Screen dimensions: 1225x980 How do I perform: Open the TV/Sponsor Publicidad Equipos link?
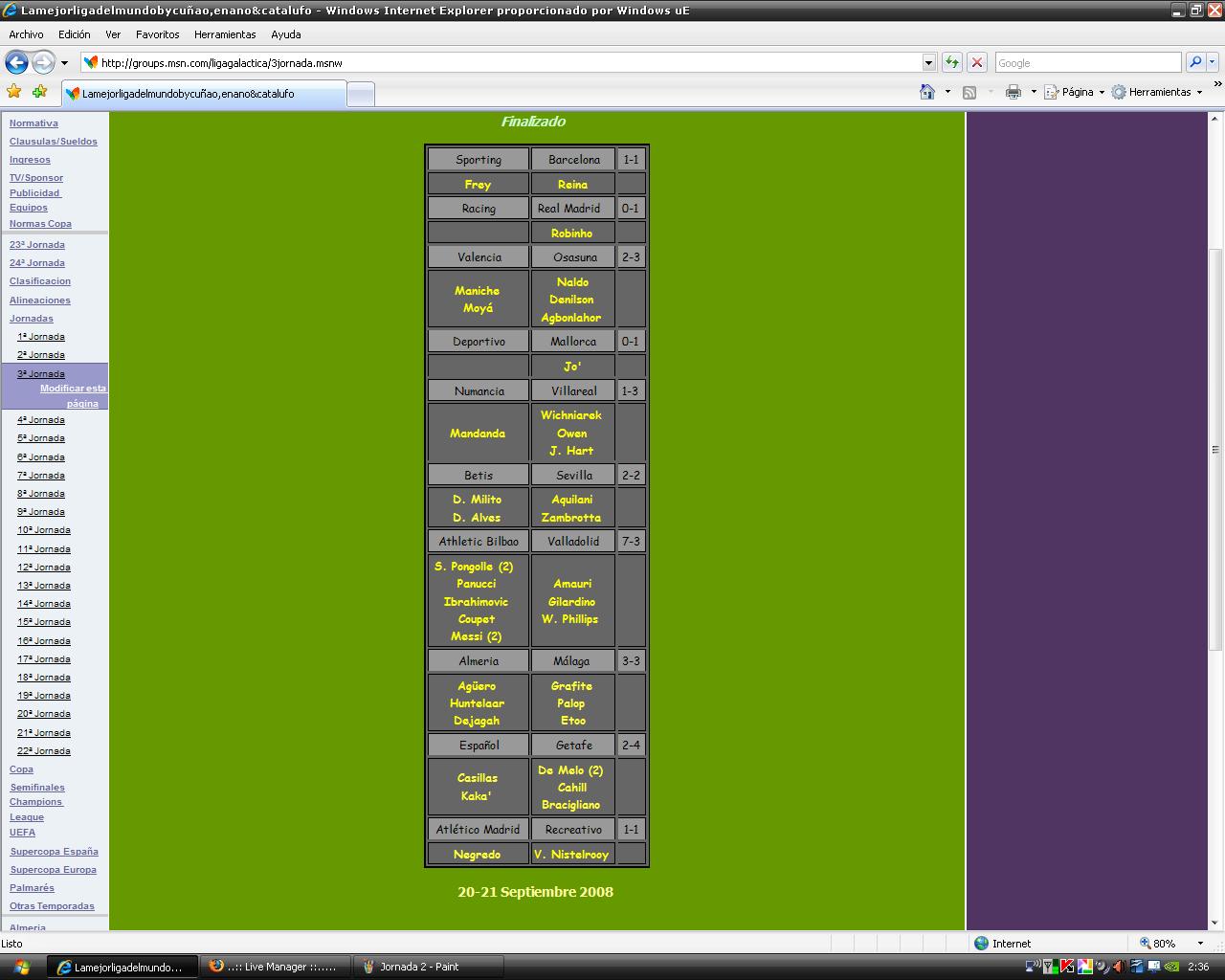36,192
